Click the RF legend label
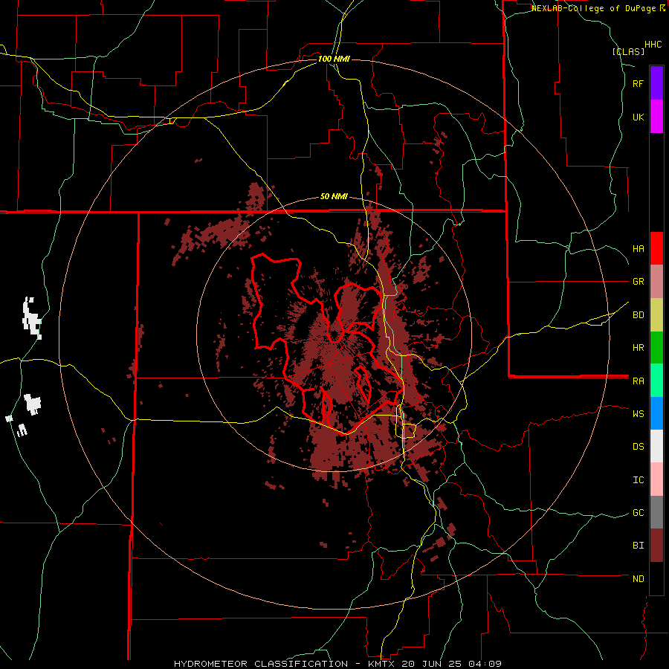 [x=639, y=83]
